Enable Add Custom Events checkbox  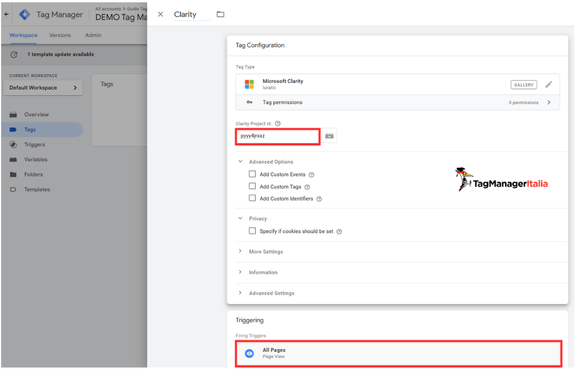[252, 174]
